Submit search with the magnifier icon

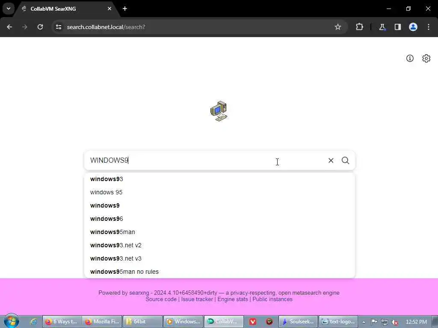coord(346,161)
